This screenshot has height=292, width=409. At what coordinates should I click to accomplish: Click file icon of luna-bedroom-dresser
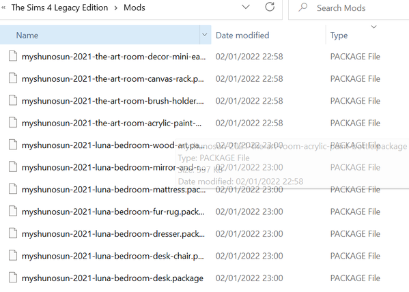[13, 233]
